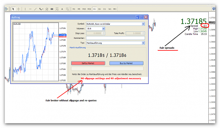Click the bid/ask price 1.37185 / 1.37186
Viewport: 220px width, 128px height.
[107, 55]
